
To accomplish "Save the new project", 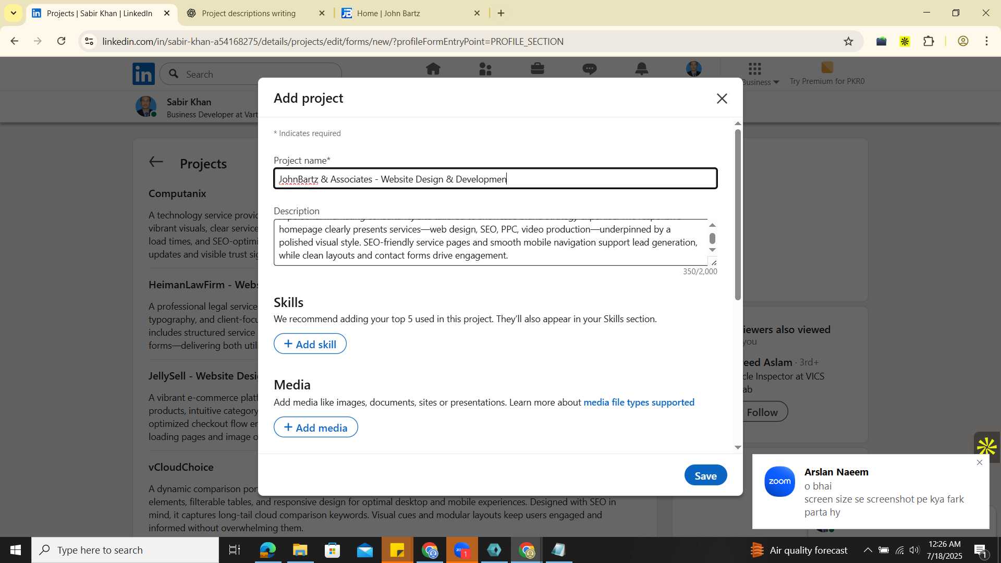I will 705,475.
